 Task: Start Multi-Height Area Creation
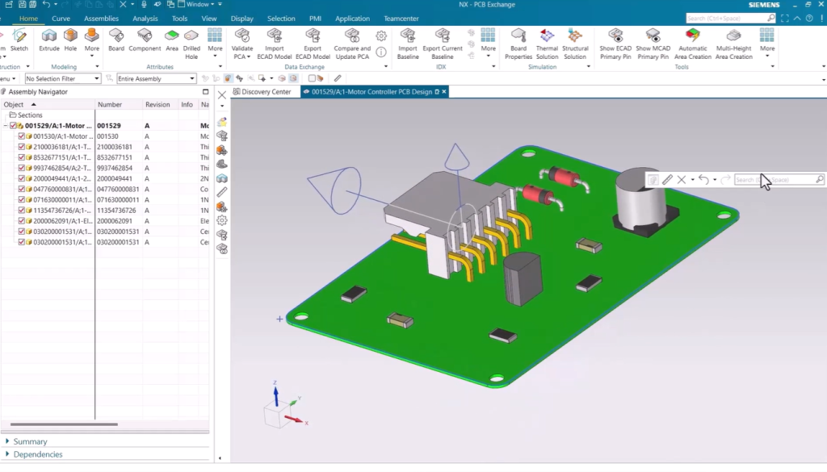[x=733, y=44]
